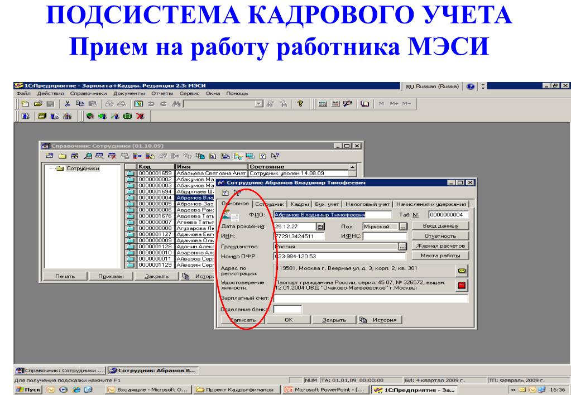The image size is (571, 395).
Task: Click the Зарплатный счет input field
Action: point(371,298)
